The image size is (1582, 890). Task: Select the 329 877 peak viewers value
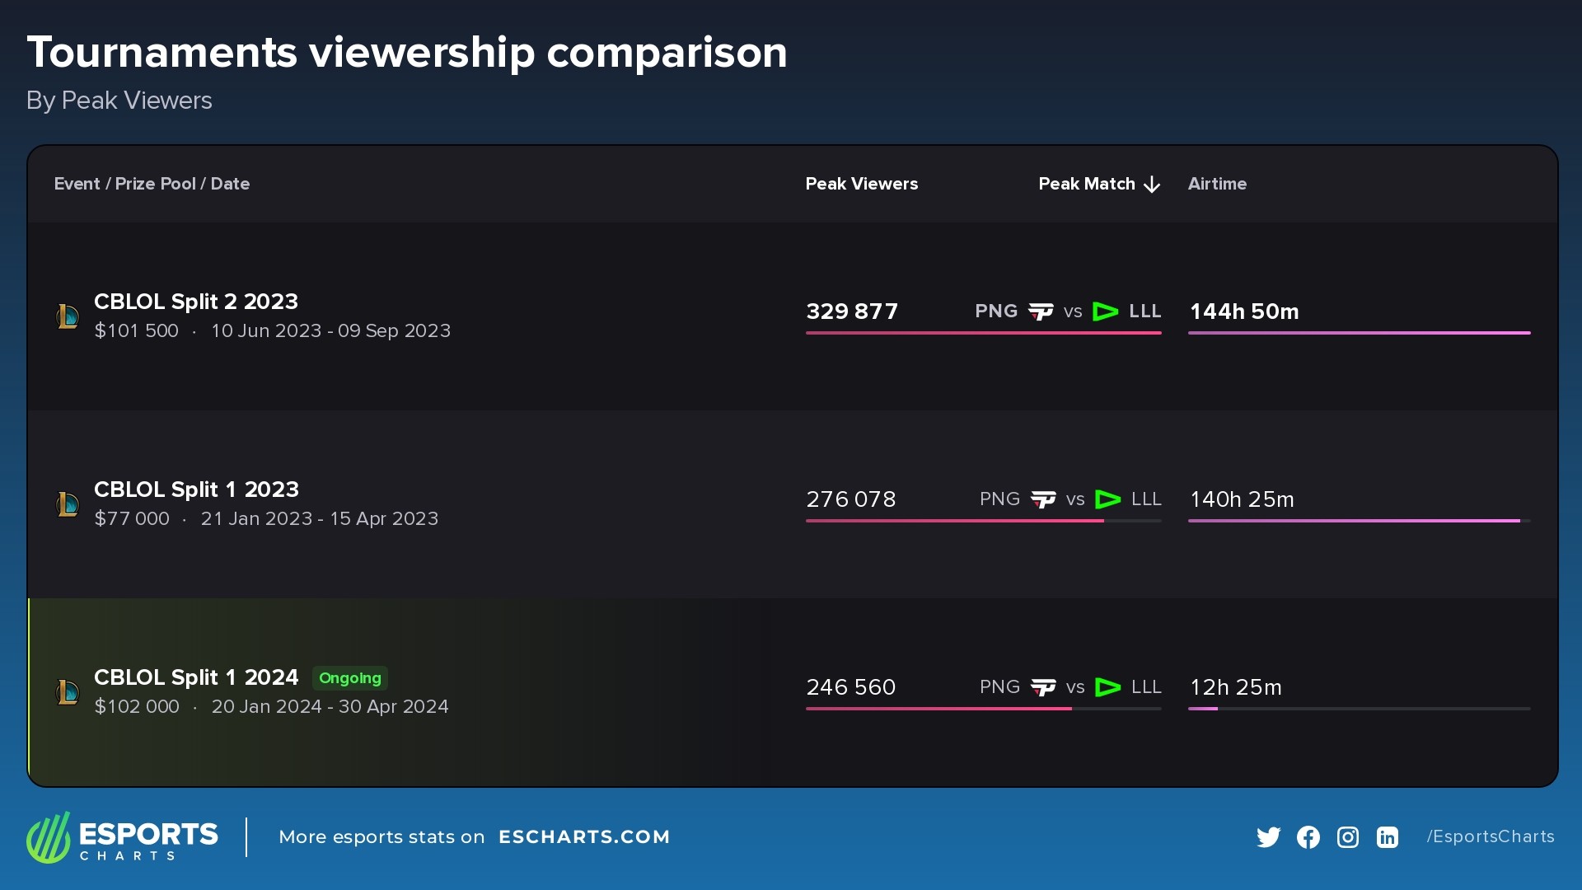coord(852,311)
